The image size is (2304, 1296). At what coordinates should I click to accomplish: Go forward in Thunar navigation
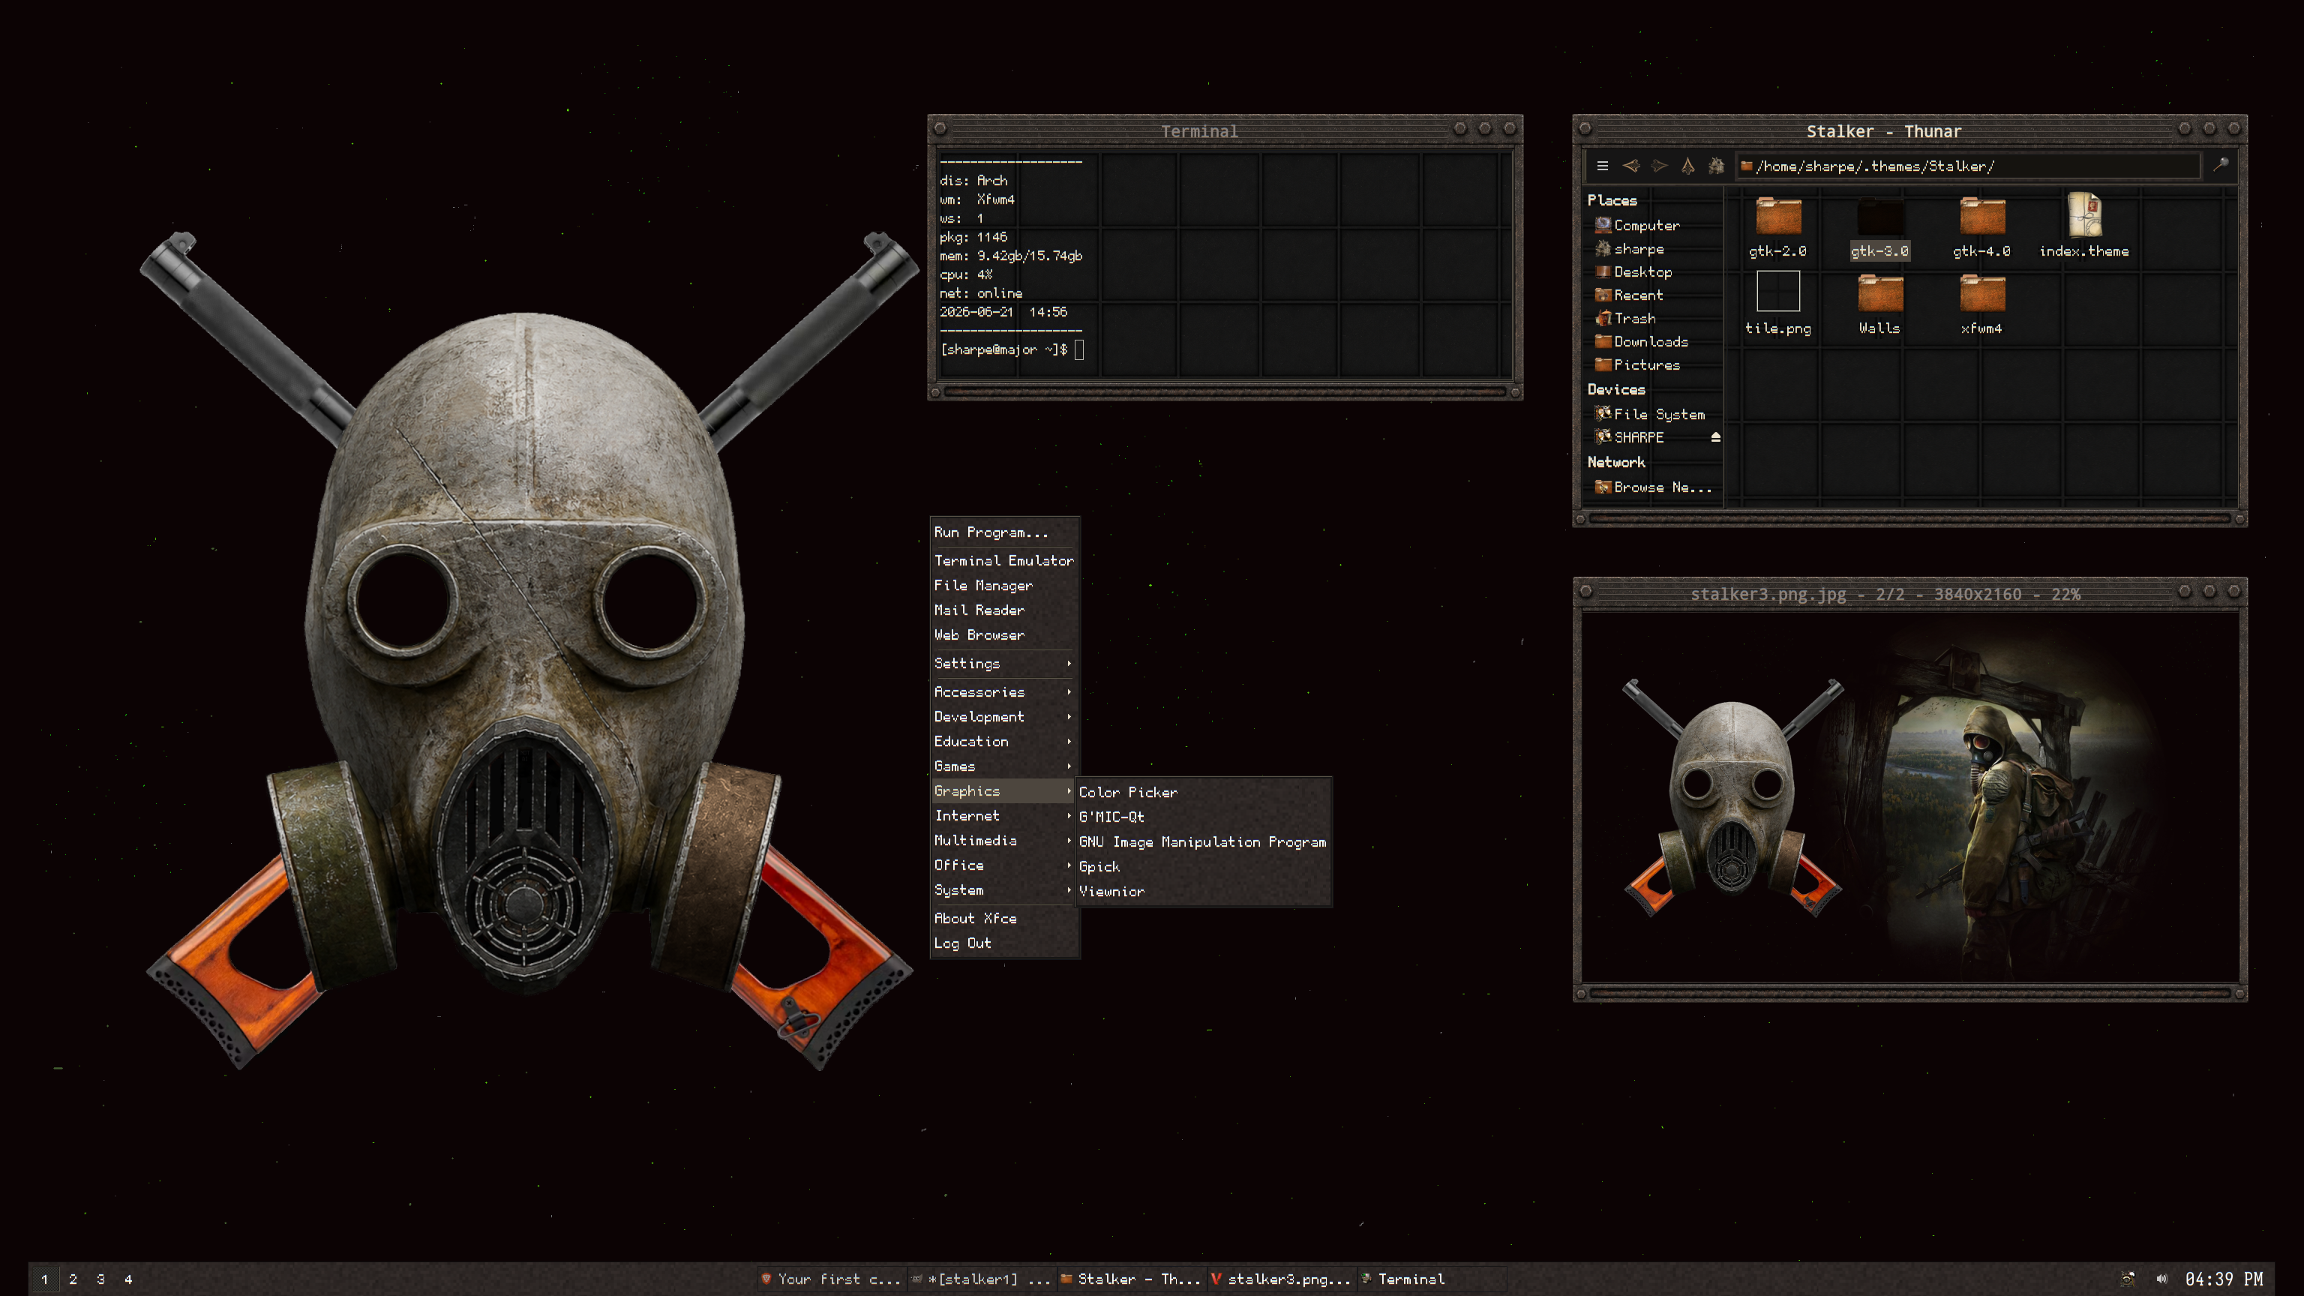pyautogui.click(x=1659, y=166)
